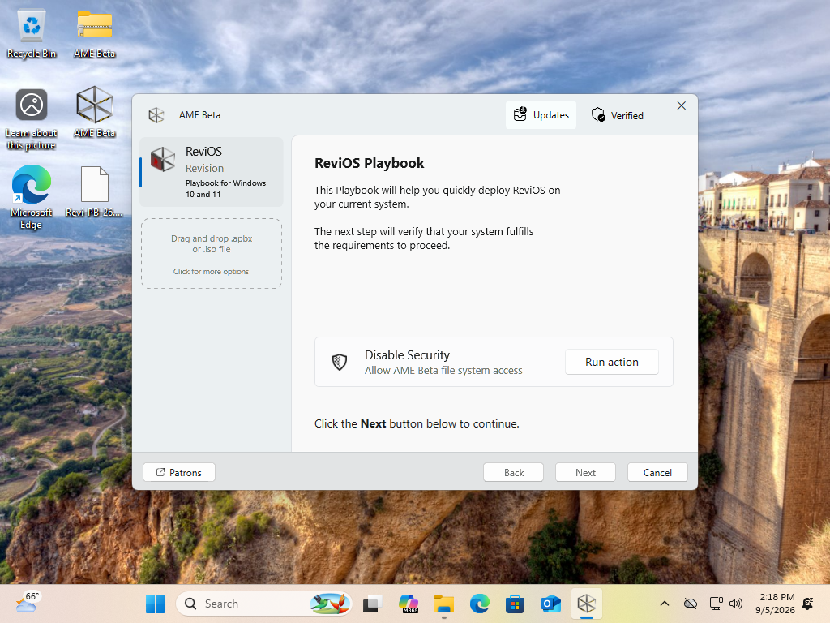Open the AME Beta zipped folder icon

95,34
